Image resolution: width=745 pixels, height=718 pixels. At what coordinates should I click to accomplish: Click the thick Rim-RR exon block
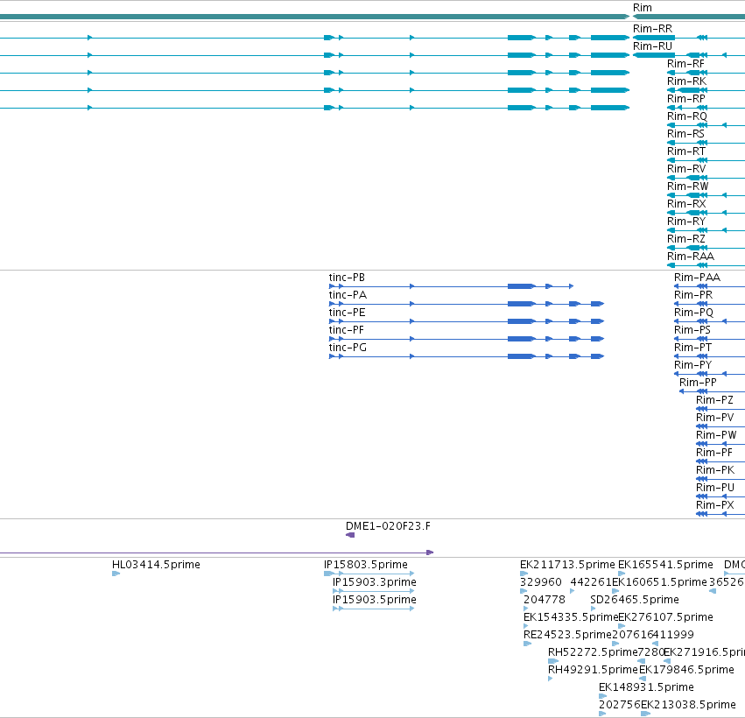[654, 38]
